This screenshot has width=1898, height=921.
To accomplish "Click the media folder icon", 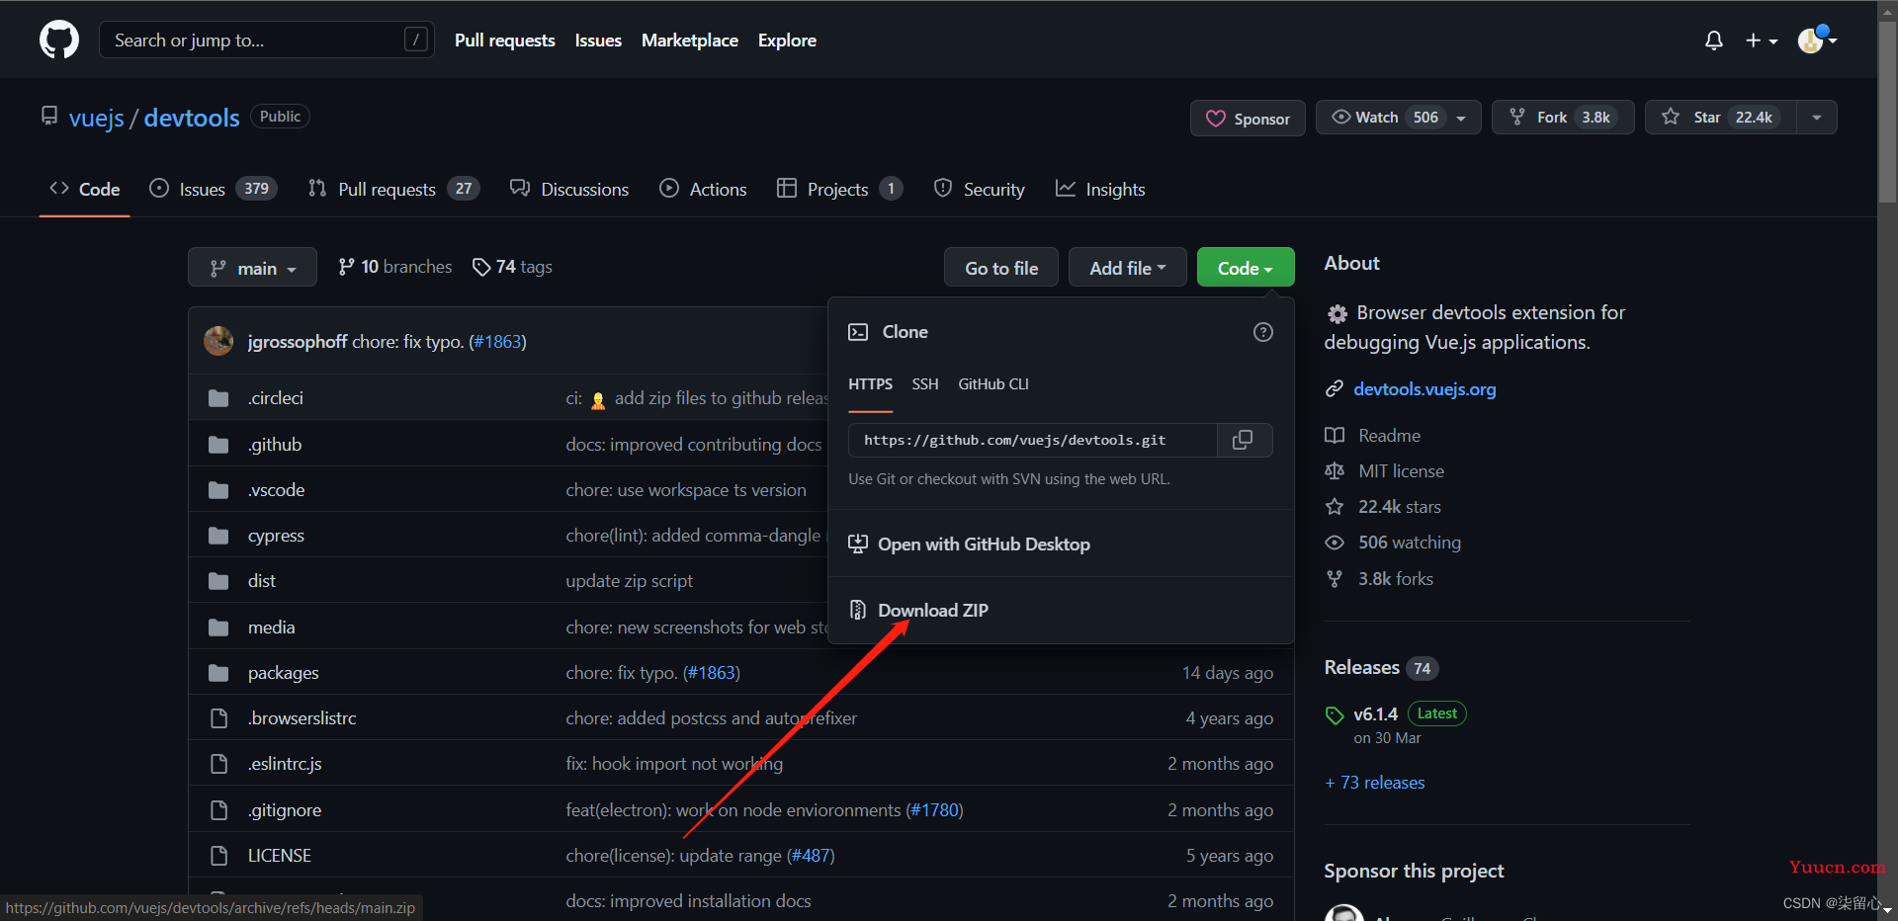I will (x=218, y=628).
